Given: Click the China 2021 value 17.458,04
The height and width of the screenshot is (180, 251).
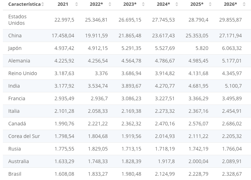Looking at the screenshot, I should pyautogui.click(x=63, y=36).
